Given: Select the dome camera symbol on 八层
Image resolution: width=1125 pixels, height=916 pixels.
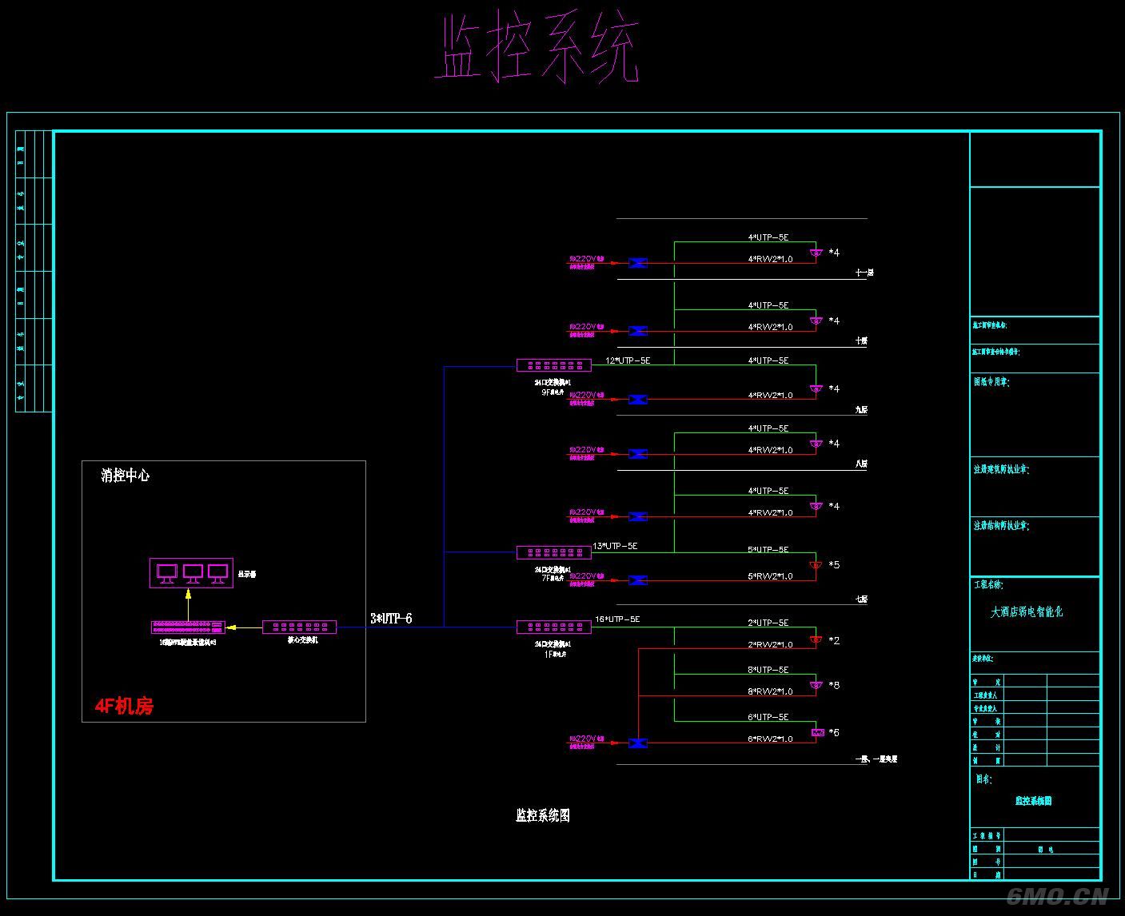Looking at the screenshot, I should pos(816,444).
